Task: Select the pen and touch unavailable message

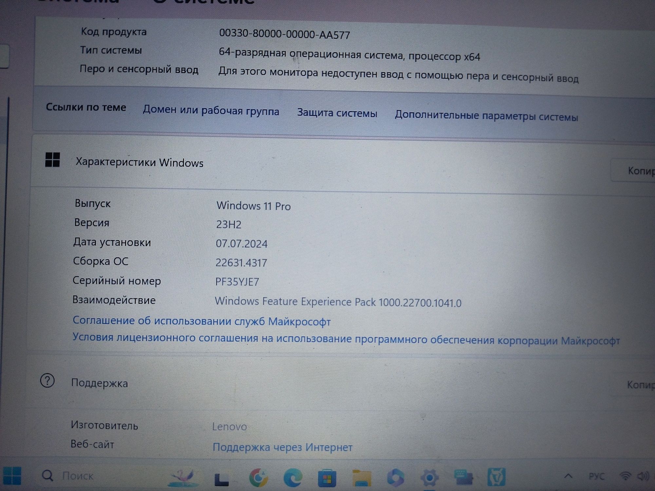Action: click(399, 75)
